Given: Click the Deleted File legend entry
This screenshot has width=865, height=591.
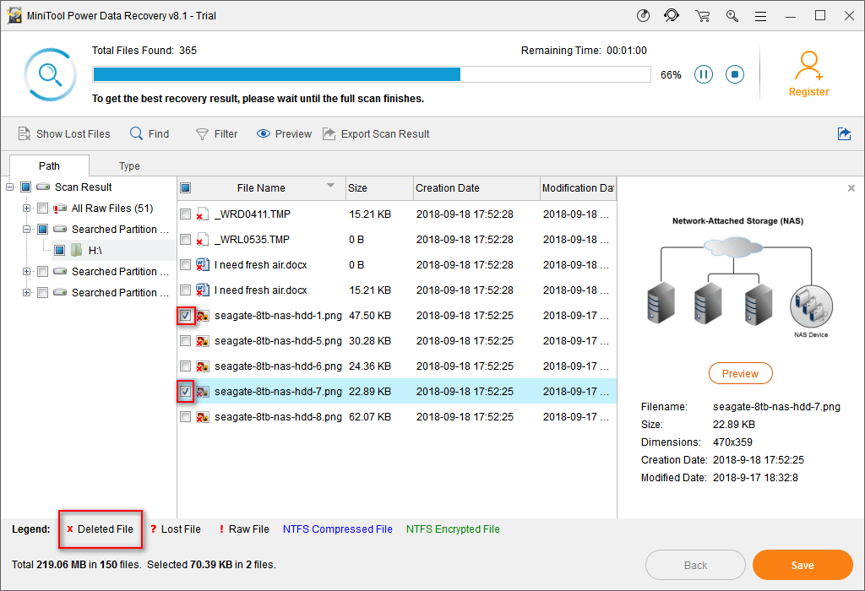Looking at the screenshot, I should click(x=100, y=529).
